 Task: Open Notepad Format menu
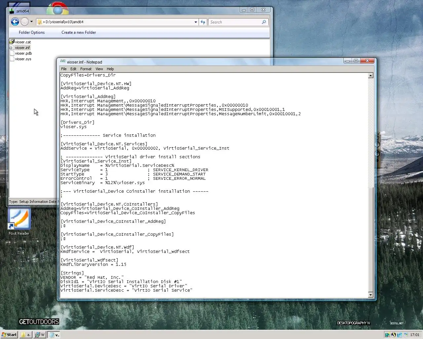click(x=86, y=69)
